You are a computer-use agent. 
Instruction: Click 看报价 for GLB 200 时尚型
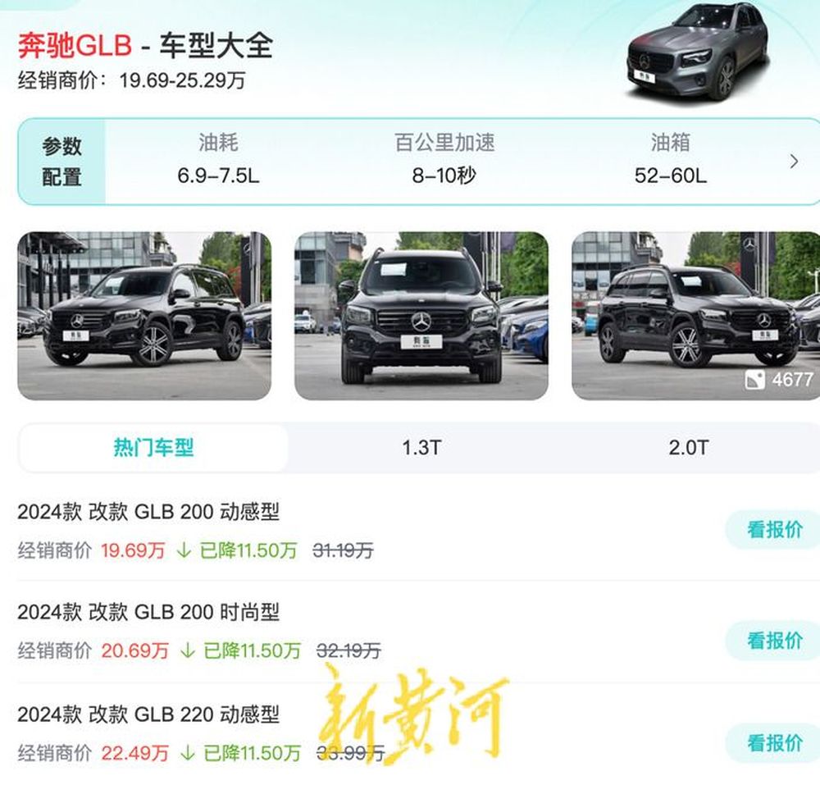pos(774,640)
